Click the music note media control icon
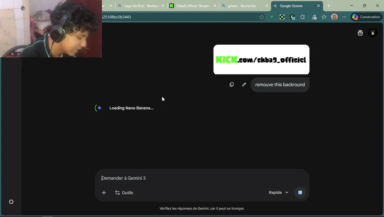 pyautogui.click(x=314, y=17)
